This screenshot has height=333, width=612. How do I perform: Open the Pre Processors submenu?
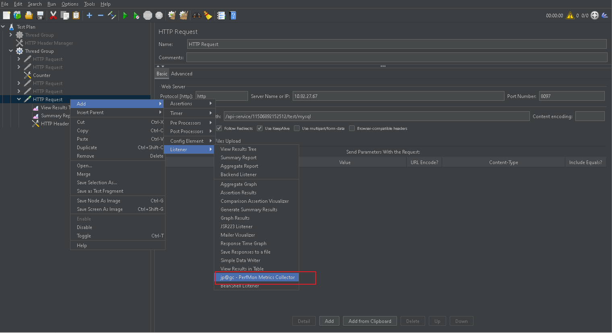pyautogui.click(x=190, y=123)
